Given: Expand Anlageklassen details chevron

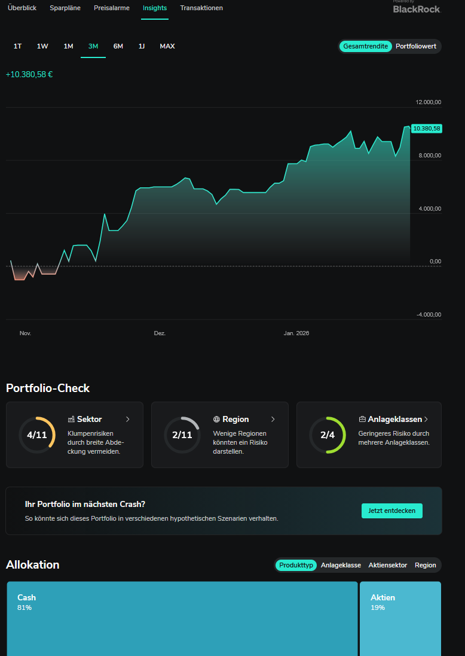Looking at the screenshot, I should tap(426, 420).
